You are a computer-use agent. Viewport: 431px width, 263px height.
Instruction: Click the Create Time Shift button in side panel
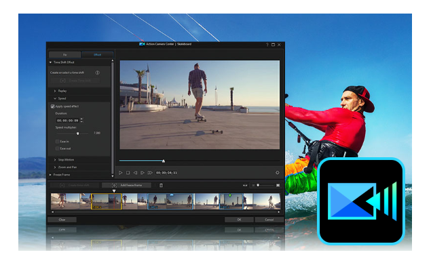[75, 81]
